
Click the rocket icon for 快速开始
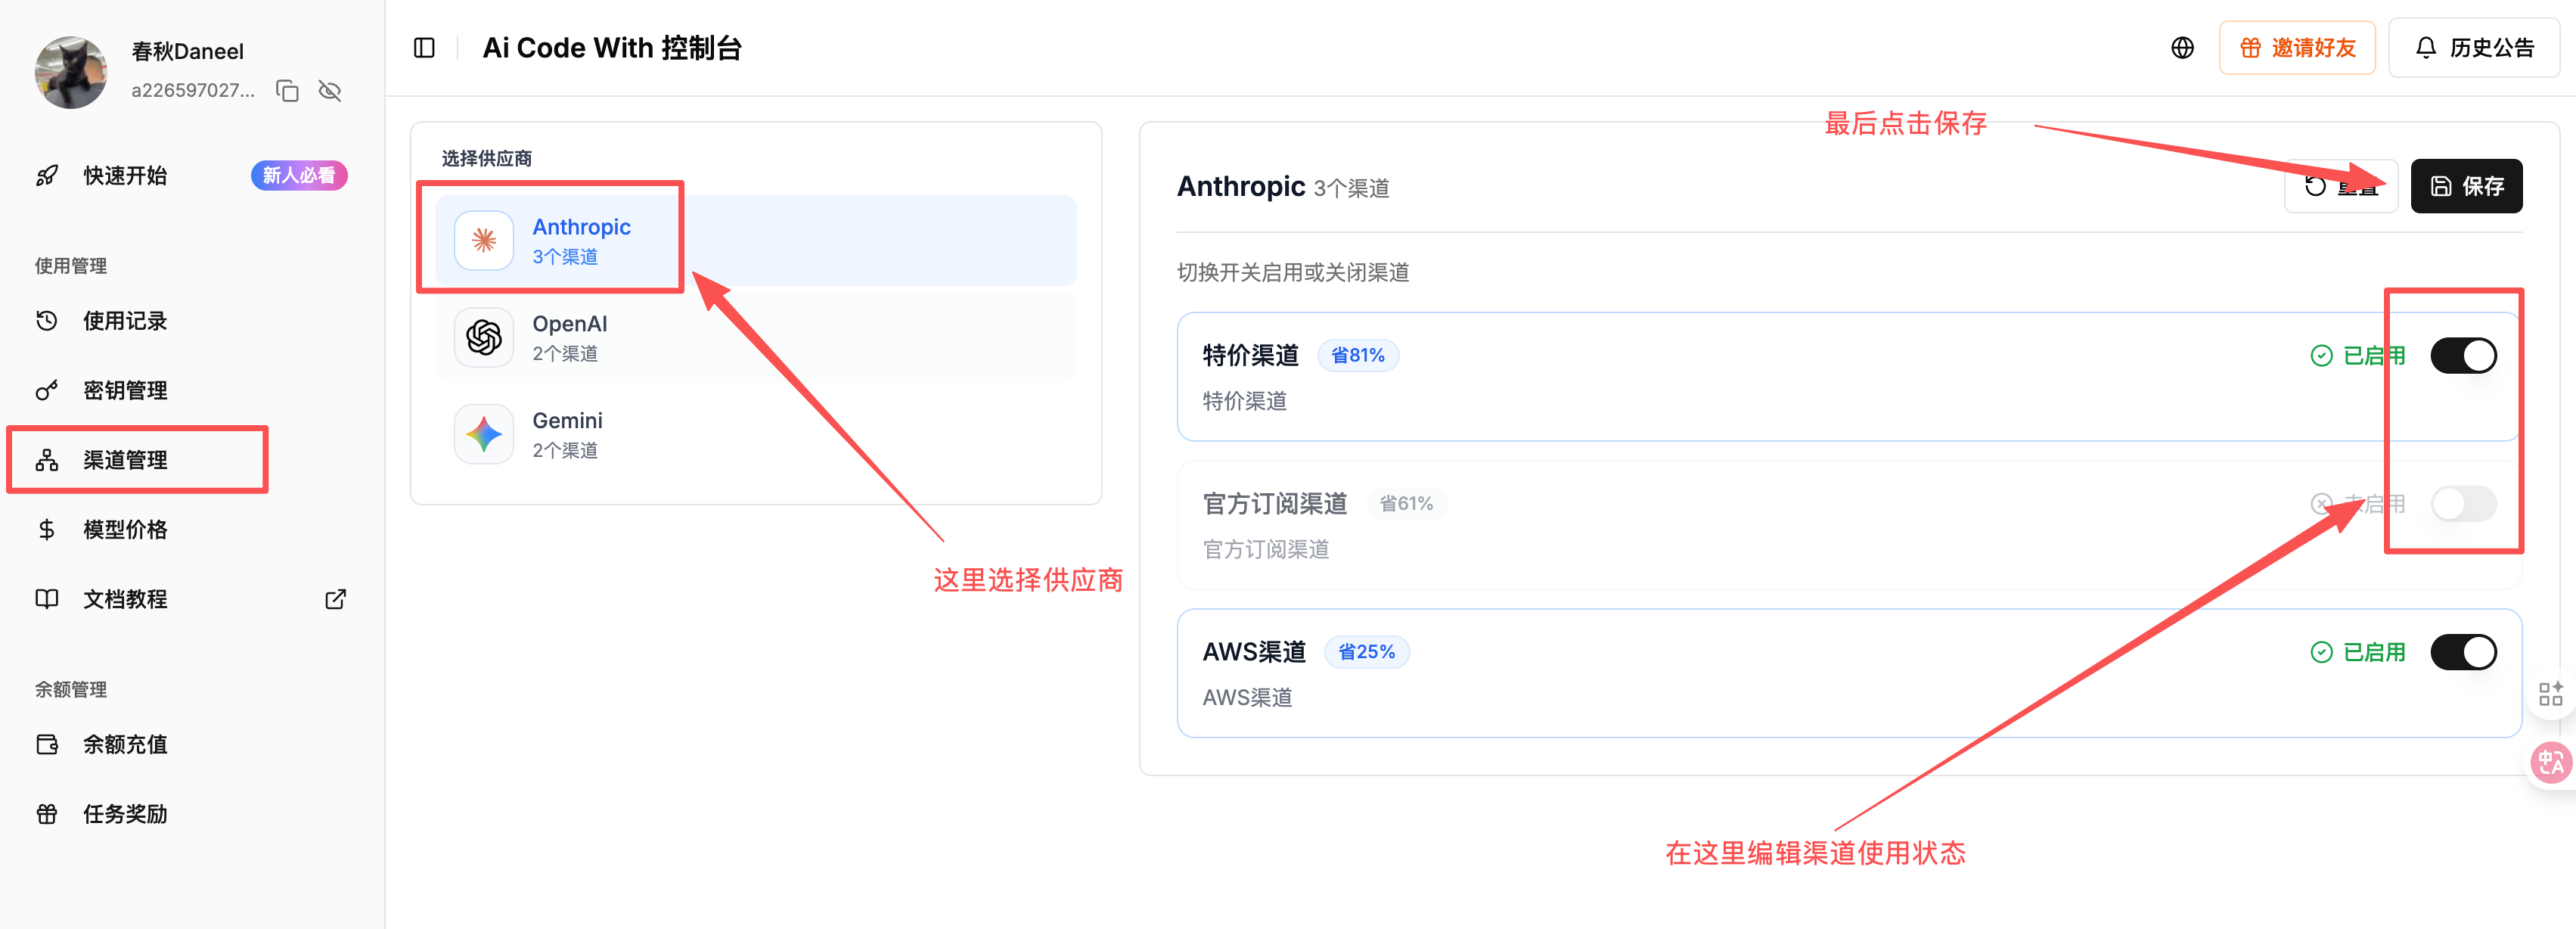[47, 176]
